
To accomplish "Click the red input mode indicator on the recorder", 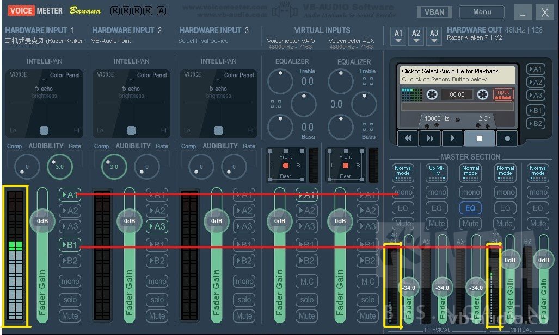I will point(502,94).
